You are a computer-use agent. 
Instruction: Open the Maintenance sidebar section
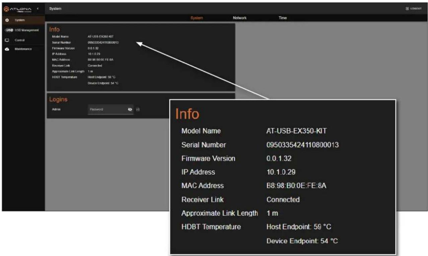pos(23,49)
